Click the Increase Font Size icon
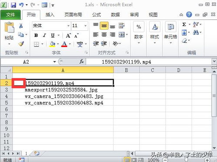Image resolution: width=217 pixels, height=162 pixels. pyautogui.click(x=68, y=35)
